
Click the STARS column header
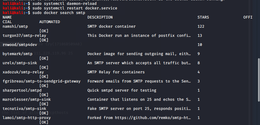coord(203,17)
